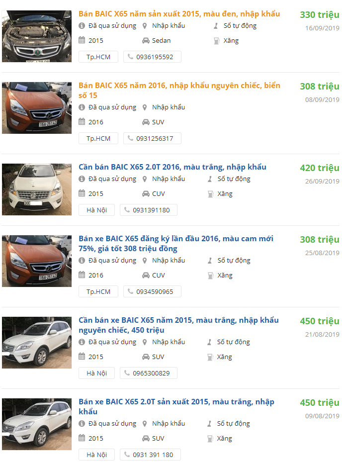Screen dimensions: 342x464
Task: Click Tp.HCM tag in 330 triệu listing
Action: 98,57
